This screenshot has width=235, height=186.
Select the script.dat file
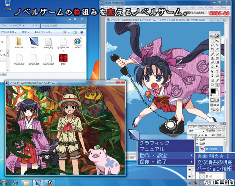pyautogui.click(x=33, y=58)
